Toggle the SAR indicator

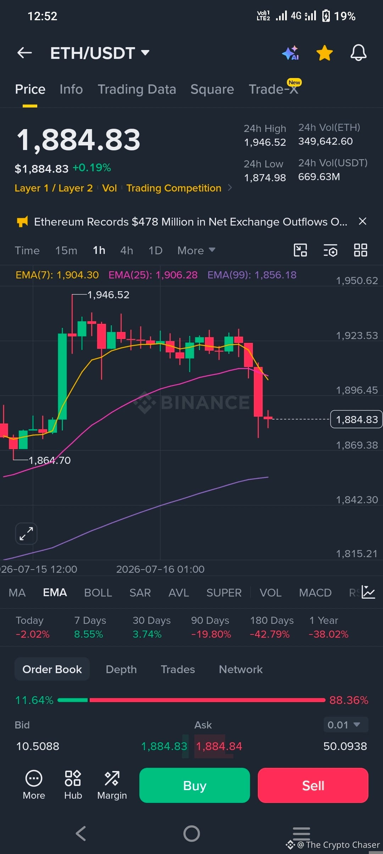[x=140, y=593]
